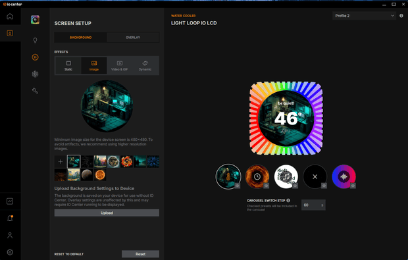Select the Dynamic effect
408x260 pixels.
(x=145, y=66)
